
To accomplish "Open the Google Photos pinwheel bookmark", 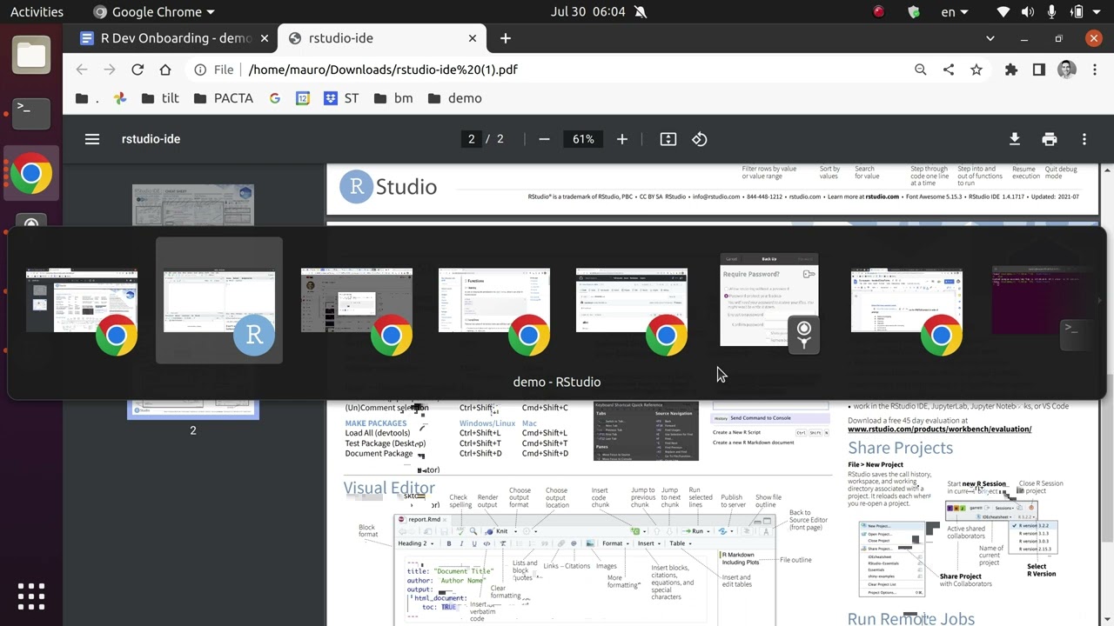I will (x=120, y=98).
